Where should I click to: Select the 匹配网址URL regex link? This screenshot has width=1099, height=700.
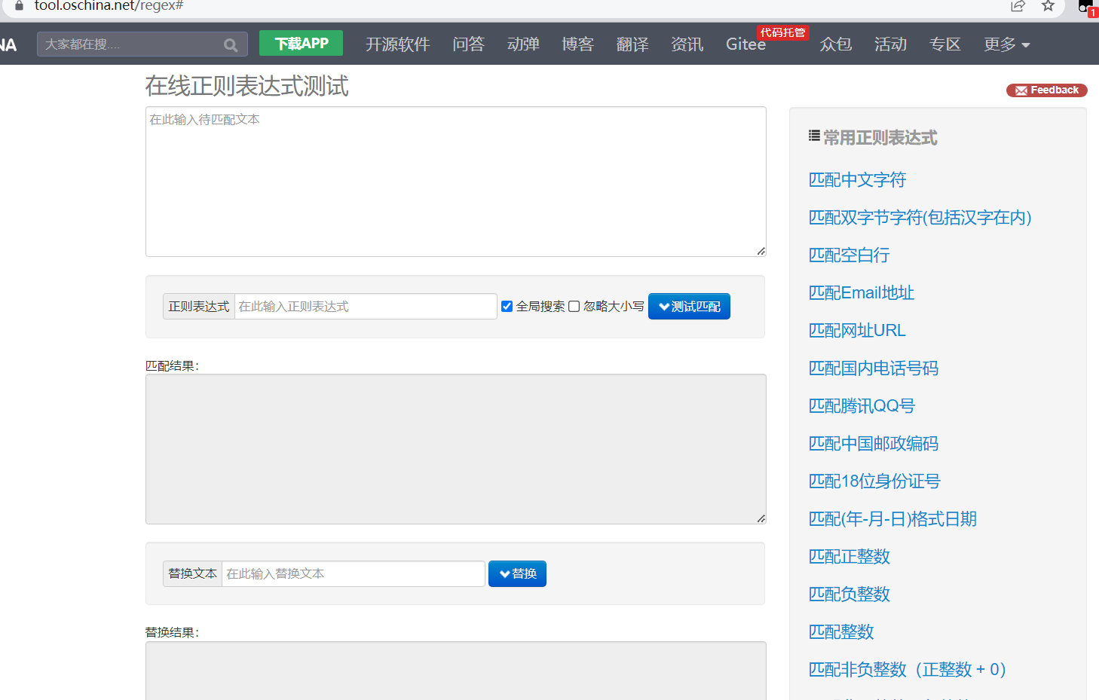point(857,331)
